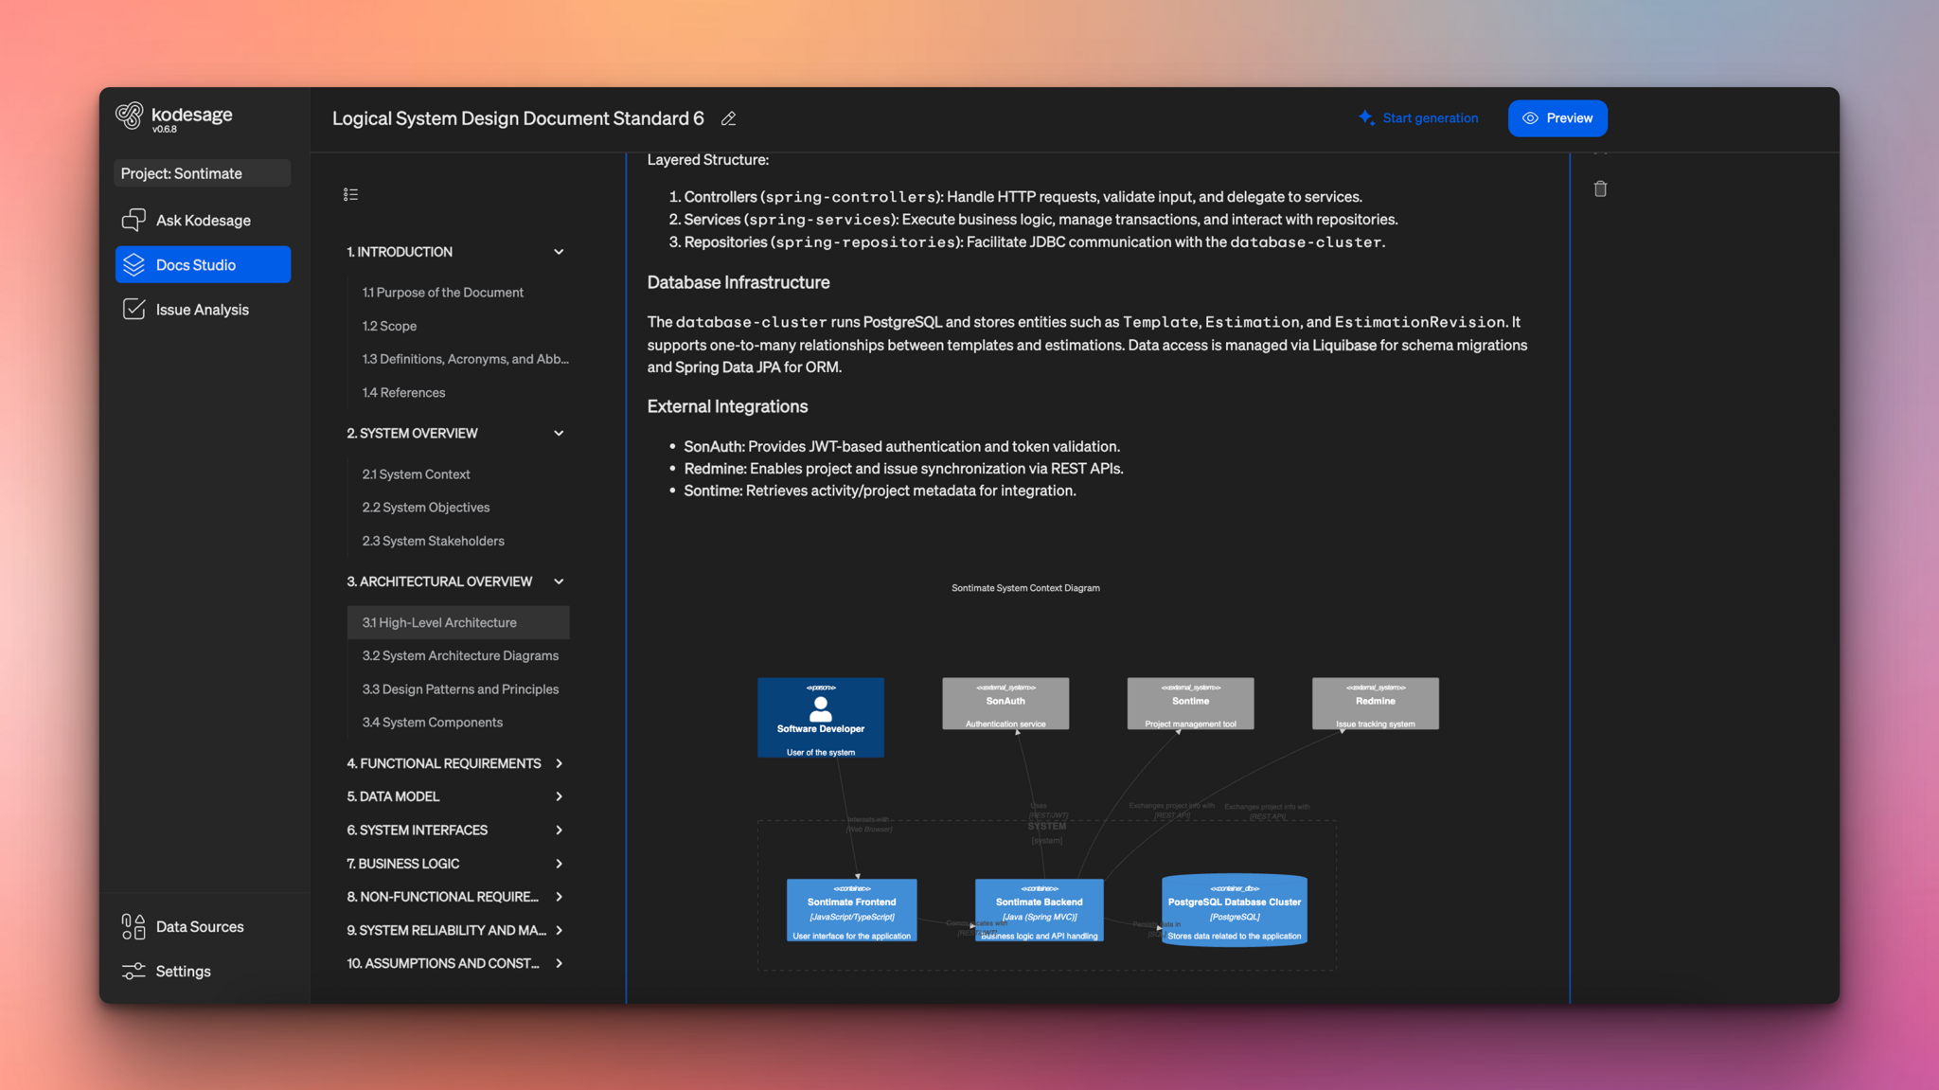Click the kodesage logo icon
This screenshot has width=1939, height=1090.
(x=130, y=116)
